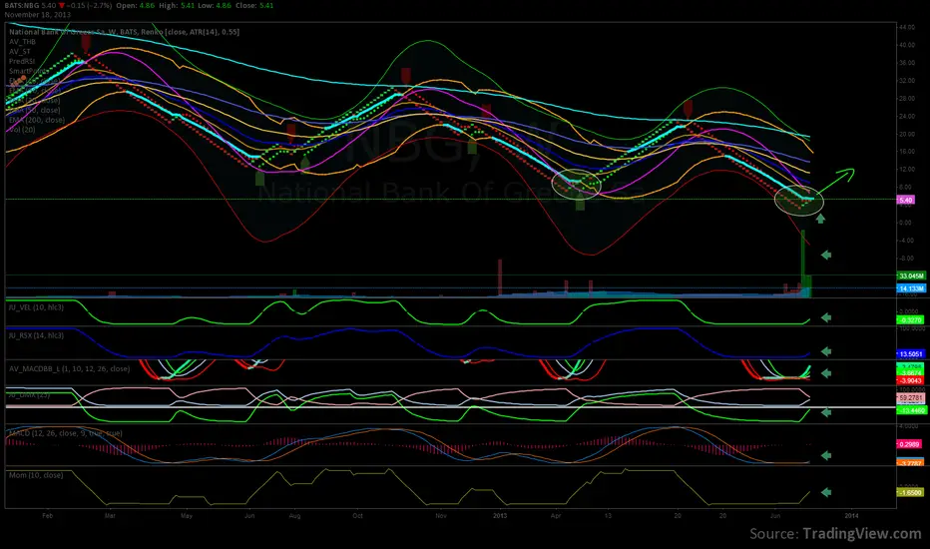Select the -1.6500 momentum value tag
930x549 pixels.
click(x=910, y=493)
